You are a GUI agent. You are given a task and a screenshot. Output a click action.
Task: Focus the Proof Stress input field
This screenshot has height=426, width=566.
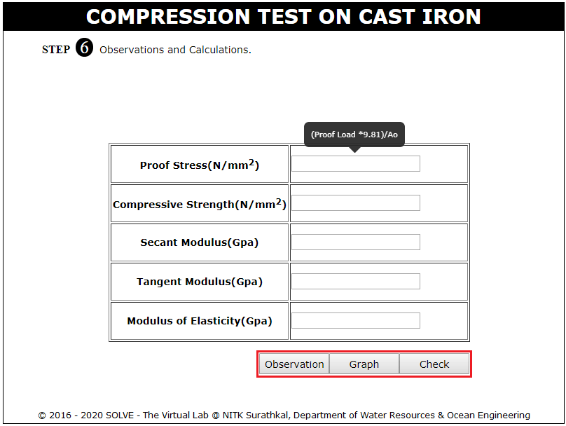pyautogui.click(x=355, y=164)
